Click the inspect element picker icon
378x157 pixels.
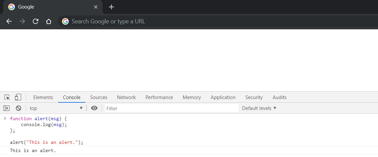[x=7, y=97]
